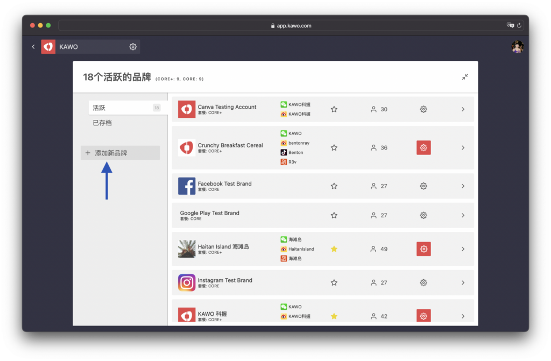This screenshot has height=361, width=551.
Task: Open red settings gear for Haitan Island
Action: 423,249
